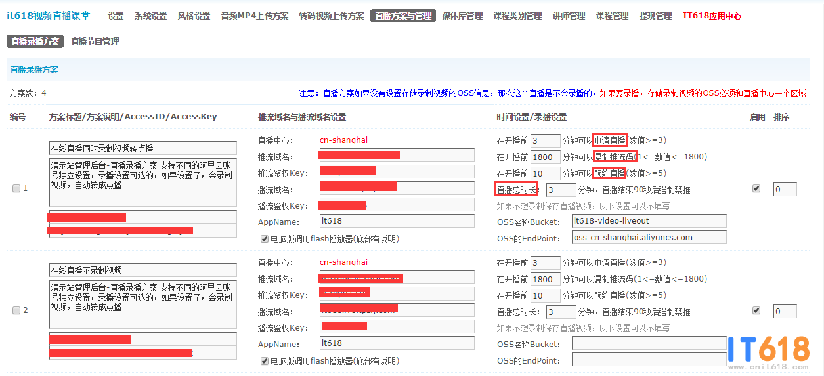Tick the row 2 selection checkbox
This screenshot has width=824, height=376.
[16, 310]
